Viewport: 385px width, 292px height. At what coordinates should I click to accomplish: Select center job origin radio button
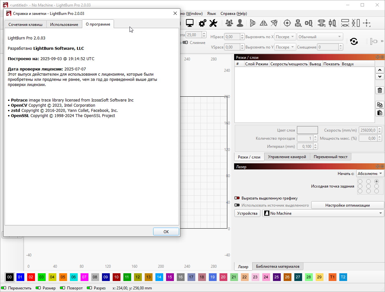click(368, 186)
